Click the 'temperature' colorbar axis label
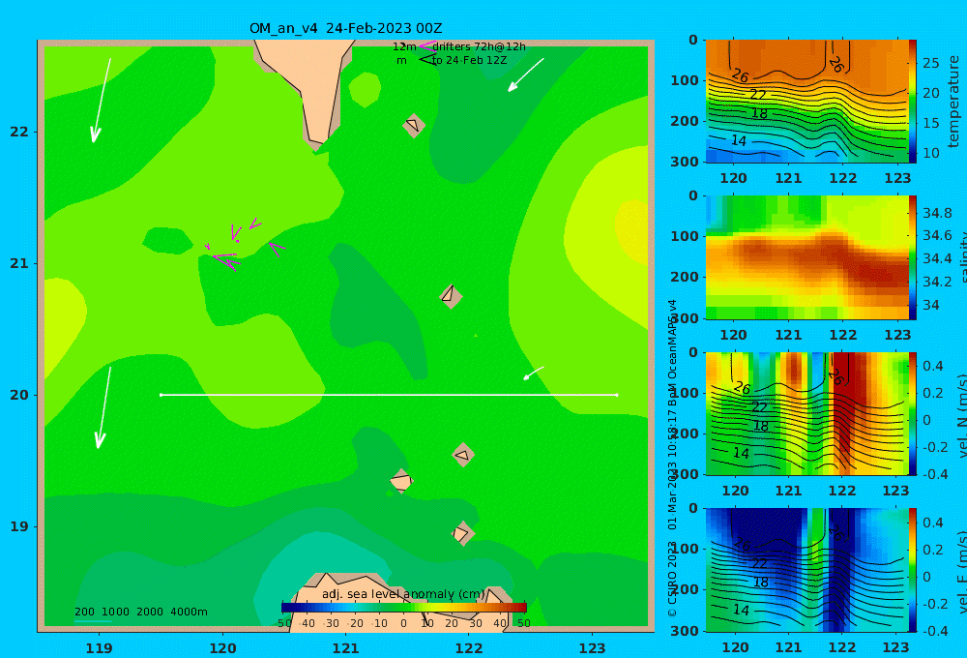 coord(953,102)
